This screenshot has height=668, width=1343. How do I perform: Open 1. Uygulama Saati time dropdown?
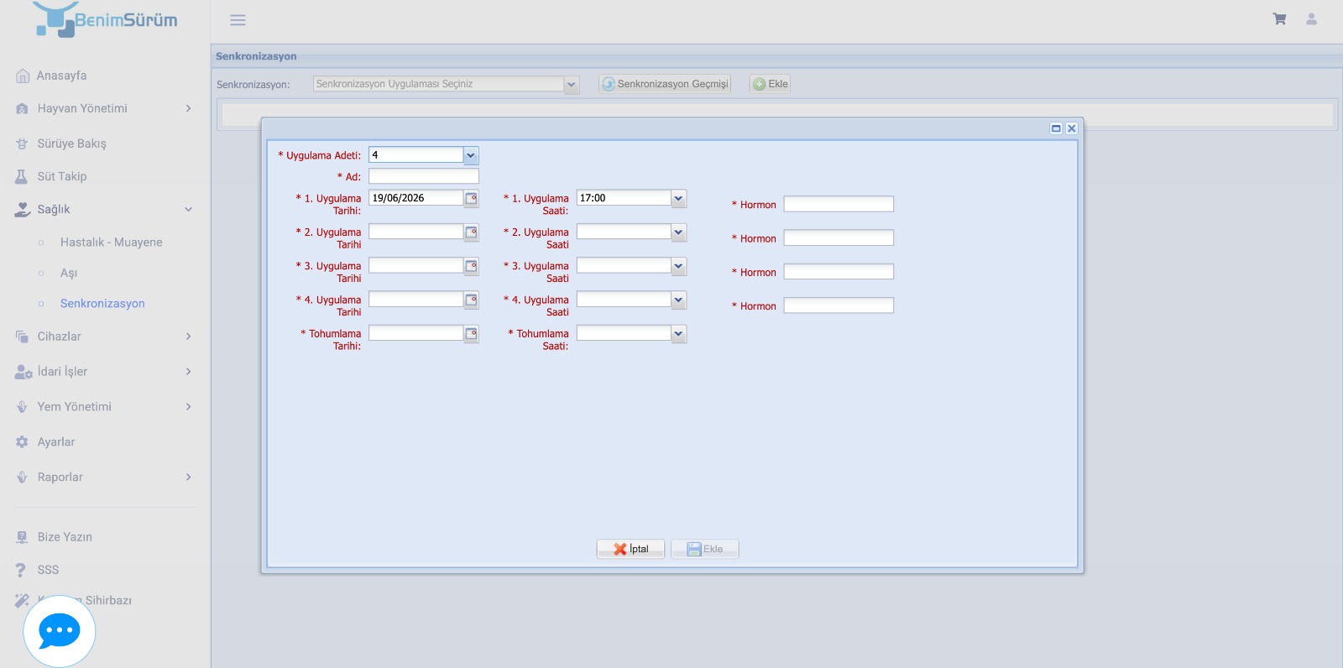(679, 198)
